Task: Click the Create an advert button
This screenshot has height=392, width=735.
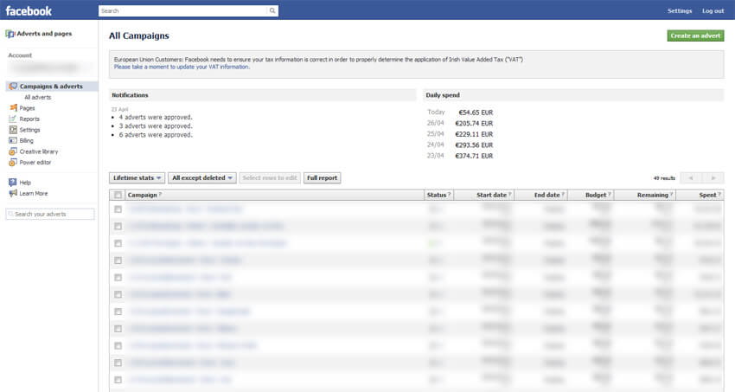Action: 695,35
